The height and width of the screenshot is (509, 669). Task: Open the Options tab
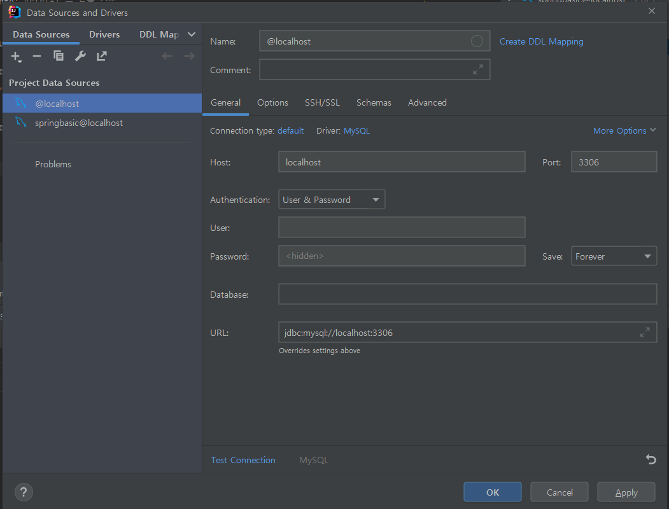(272, 102)
